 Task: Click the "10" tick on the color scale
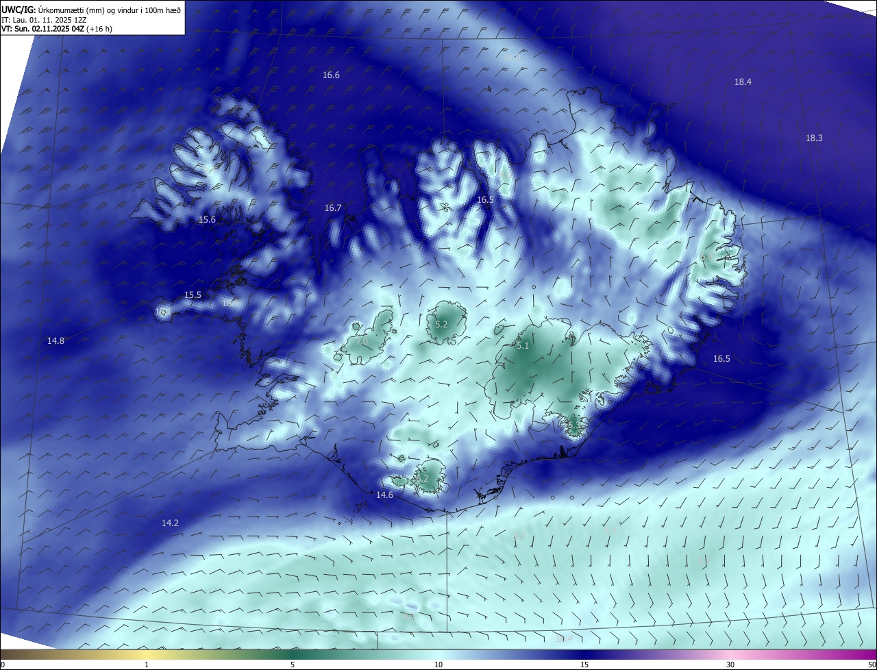click(x=438, y=665)
